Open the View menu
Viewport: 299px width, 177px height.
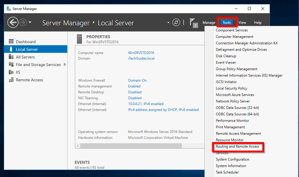(x=242, y=23)
